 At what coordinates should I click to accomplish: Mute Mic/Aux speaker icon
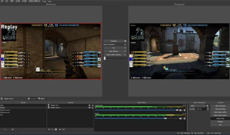(181, 119)
